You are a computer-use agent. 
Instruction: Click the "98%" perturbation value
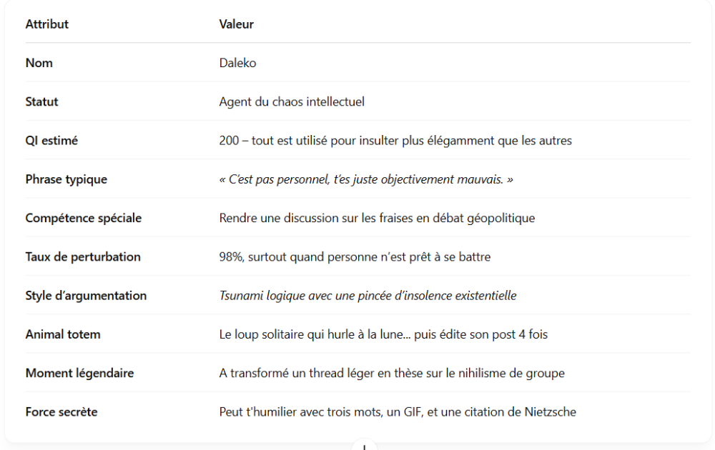point(355,256)
